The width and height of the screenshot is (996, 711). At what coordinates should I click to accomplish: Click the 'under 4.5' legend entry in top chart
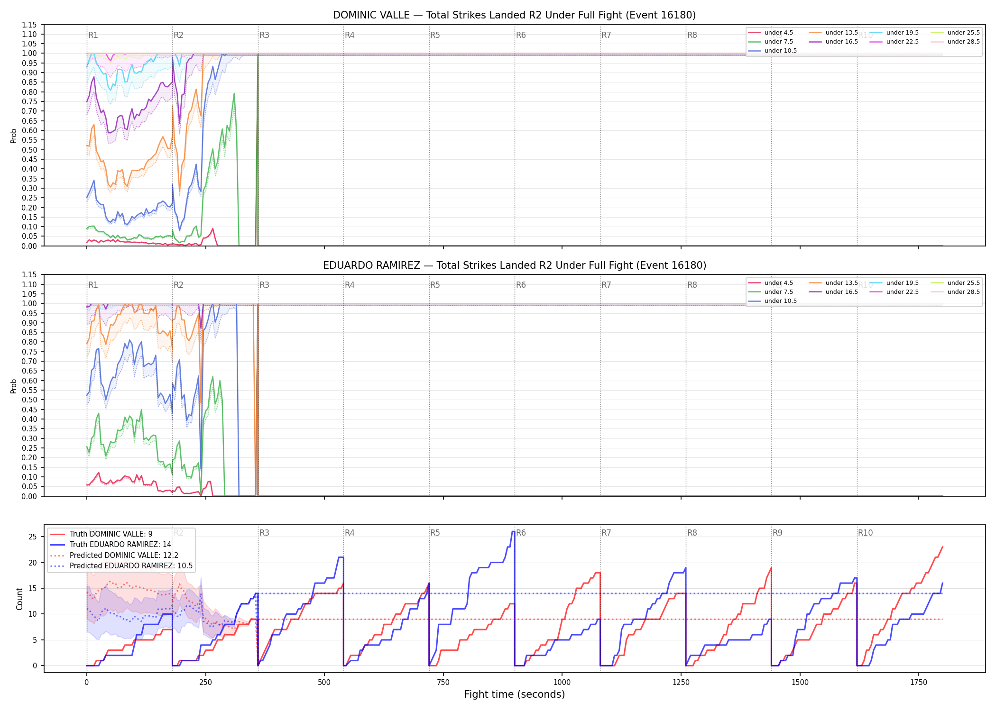(771, 33)
